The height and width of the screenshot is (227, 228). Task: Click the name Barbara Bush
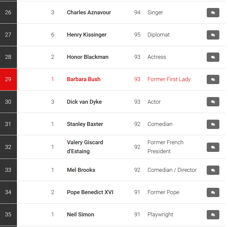tap(84, 79)
